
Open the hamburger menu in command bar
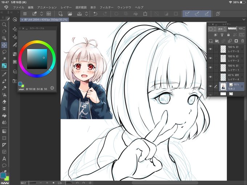click(x=25, y=14)
